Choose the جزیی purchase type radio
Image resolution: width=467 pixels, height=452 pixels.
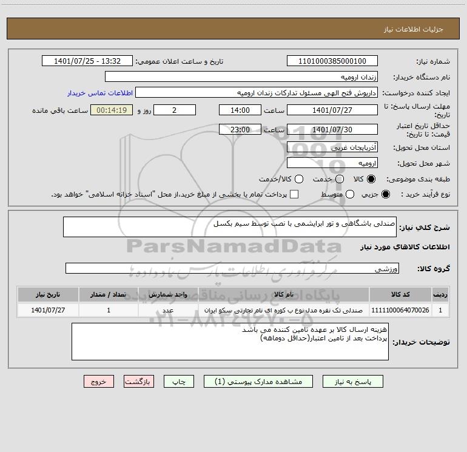(x=385, y=194)
